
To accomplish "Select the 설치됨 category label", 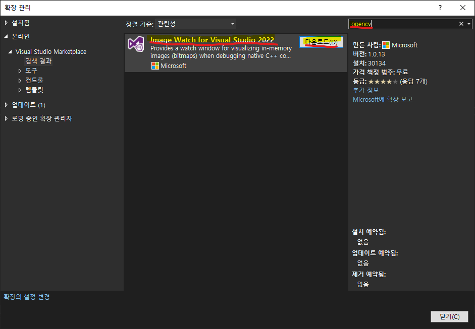I will (20, 23).
